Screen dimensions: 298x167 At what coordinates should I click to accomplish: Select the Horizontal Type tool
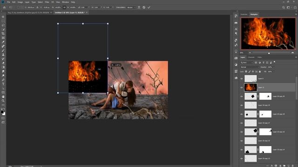(x=3, y=84)
